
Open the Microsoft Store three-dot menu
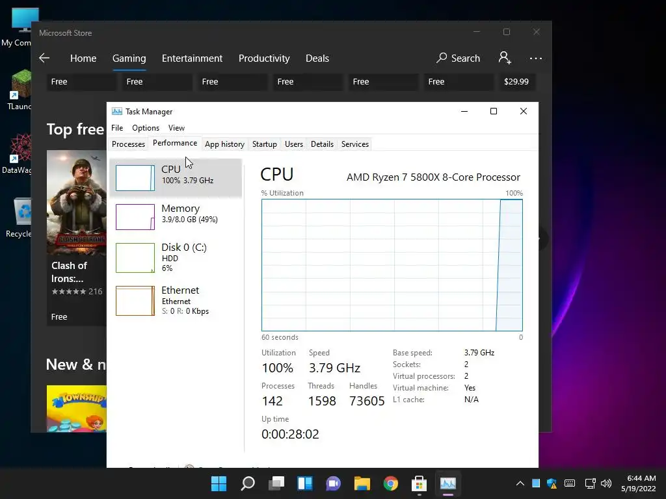(536, 58)
